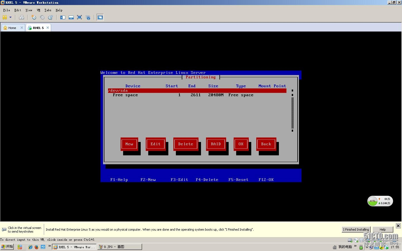Click F3-Edit hint text
402x251 pixels.
(x=179, y=180)
